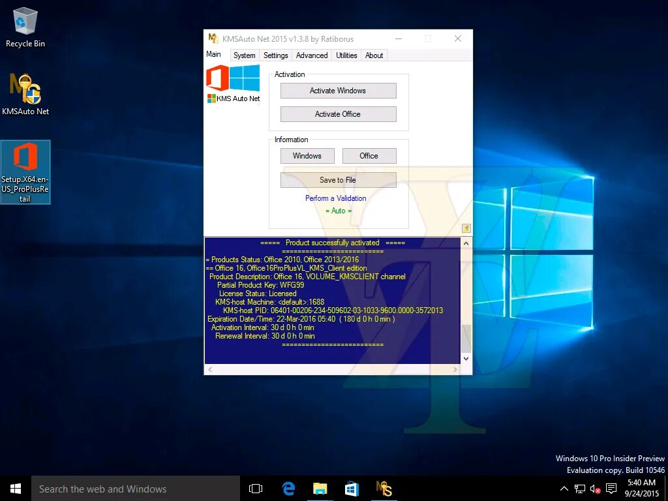
Task: Click the Activate Office button
Action: pos(339,114)
